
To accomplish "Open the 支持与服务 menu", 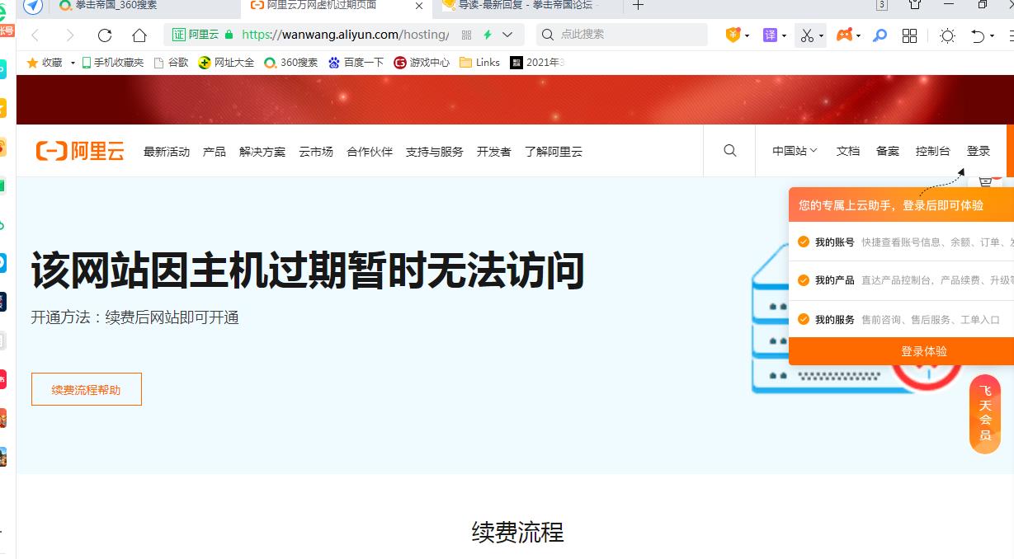I will 435,152.
